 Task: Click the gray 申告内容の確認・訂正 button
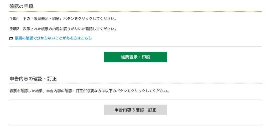click(x=135, y=110)
